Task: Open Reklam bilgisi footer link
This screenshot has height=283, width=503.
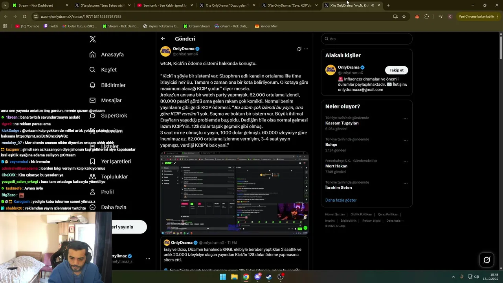Action: pyautogui.click(x=371, y=221)
